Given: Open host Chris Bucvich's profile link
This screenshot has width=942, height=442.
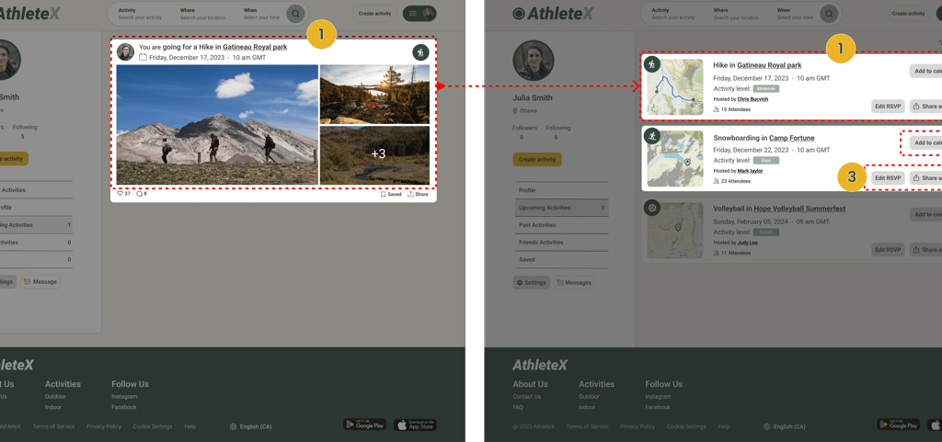Looking at the screenshot, I should pos(752,99).
